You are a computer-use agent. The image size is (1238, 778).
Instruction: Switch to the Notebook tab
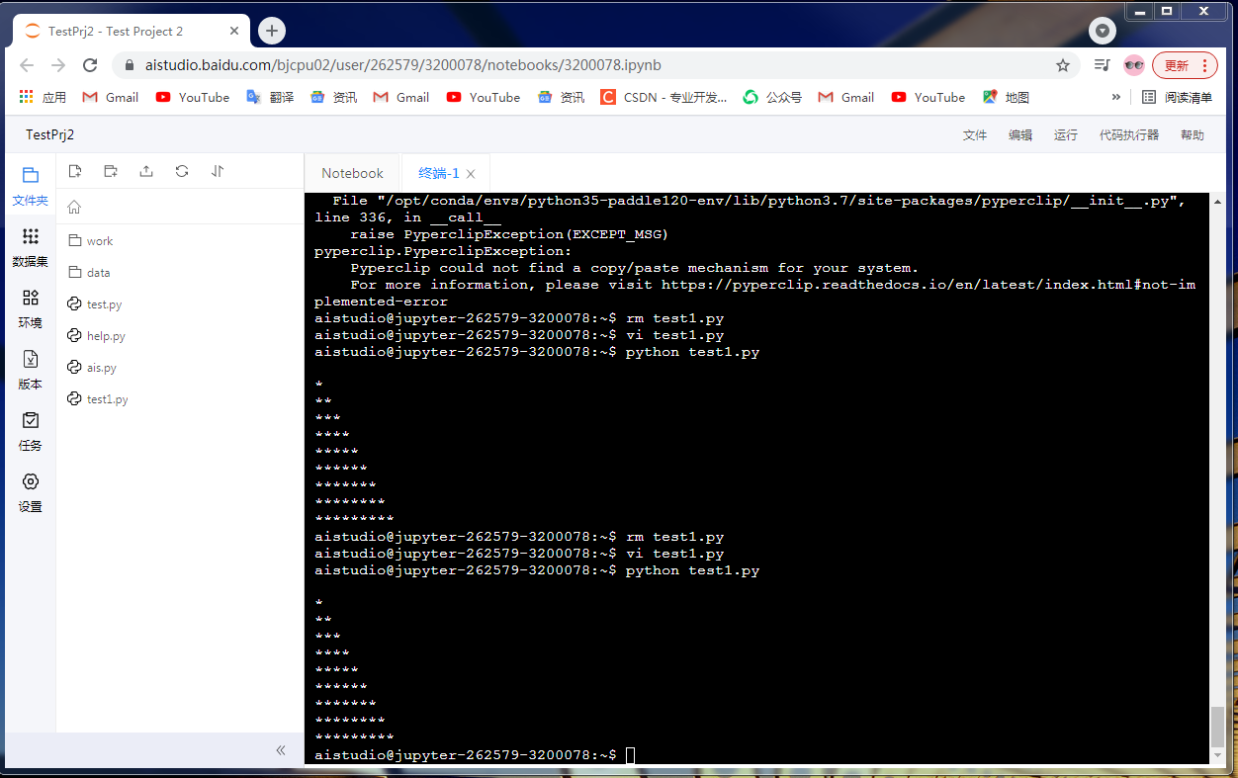(352, 173)
